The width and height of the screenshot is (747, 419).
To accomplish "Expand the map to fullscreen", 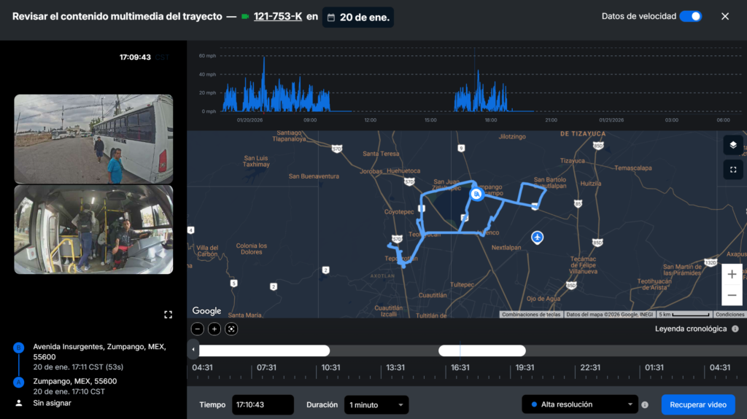I will click(733, 170).
